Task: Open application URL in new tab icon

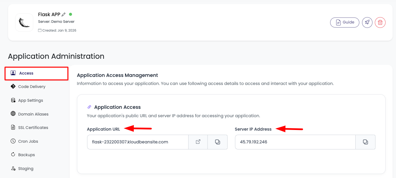Action: (198, 142)
